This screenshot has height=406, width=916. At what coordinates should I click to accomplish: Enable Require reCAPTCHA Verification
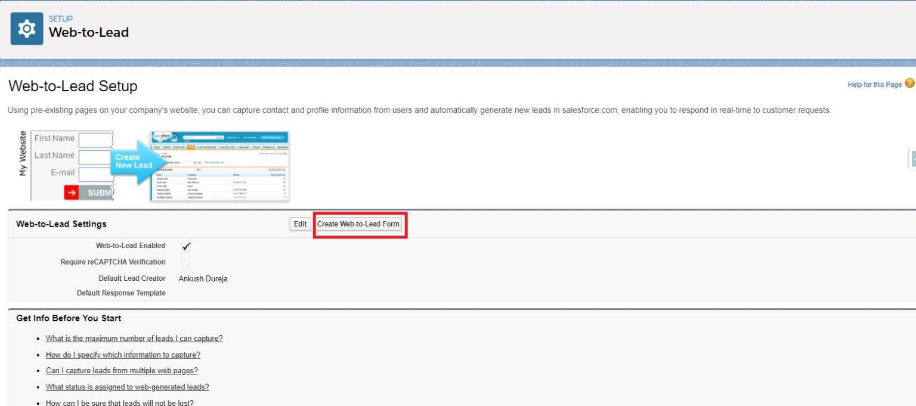[186, 262]
